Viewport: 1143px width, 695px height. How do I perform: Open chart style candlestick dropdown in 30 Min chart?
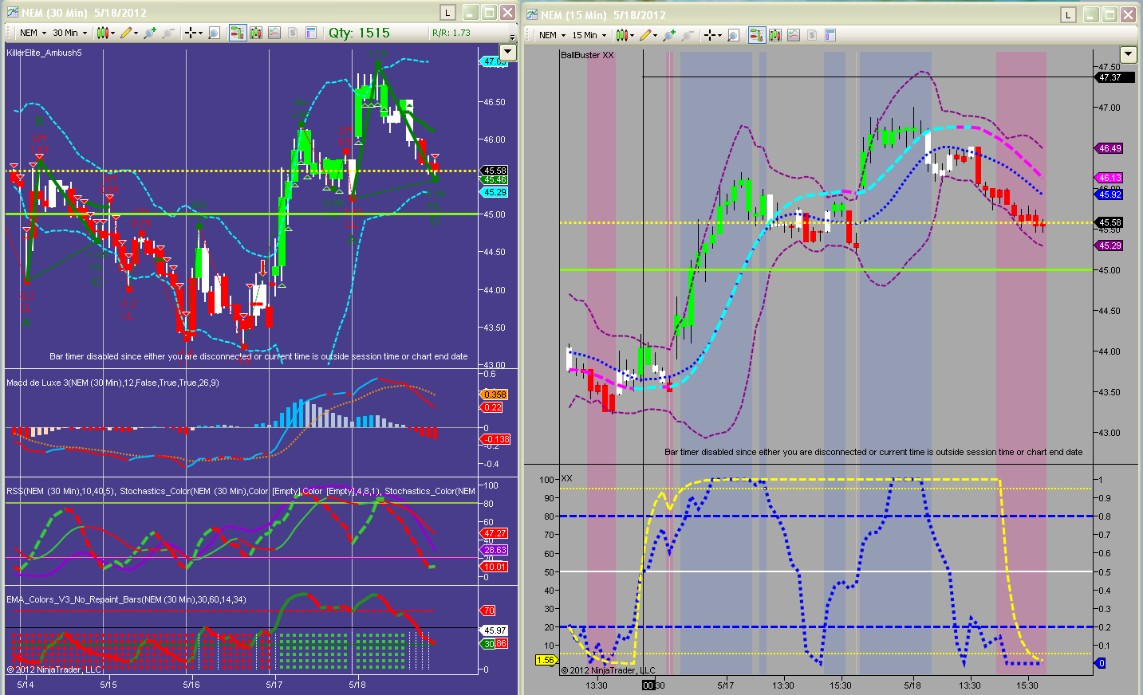click(105, 33)
